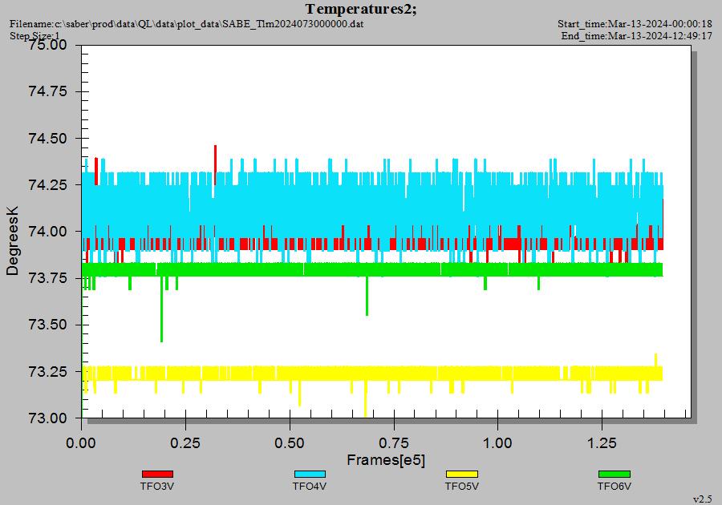Image resolution: width=722 pixels, height=505 pixels.
Task: Click the 75.00 y-axis tick label
Action: coord(47,45)
